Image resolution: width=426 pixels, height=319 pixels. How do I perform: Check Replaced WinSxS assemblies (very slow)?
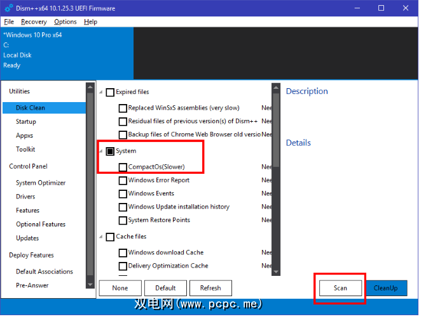[123, 108]
